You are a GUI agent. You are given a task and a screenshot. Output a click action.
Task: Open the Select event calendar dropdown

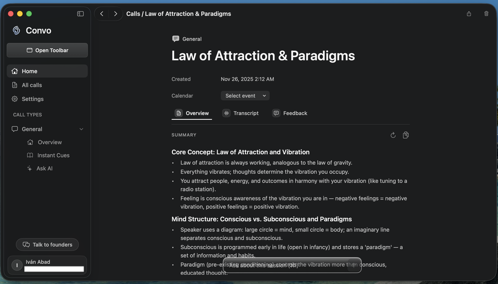pos(245,96)
